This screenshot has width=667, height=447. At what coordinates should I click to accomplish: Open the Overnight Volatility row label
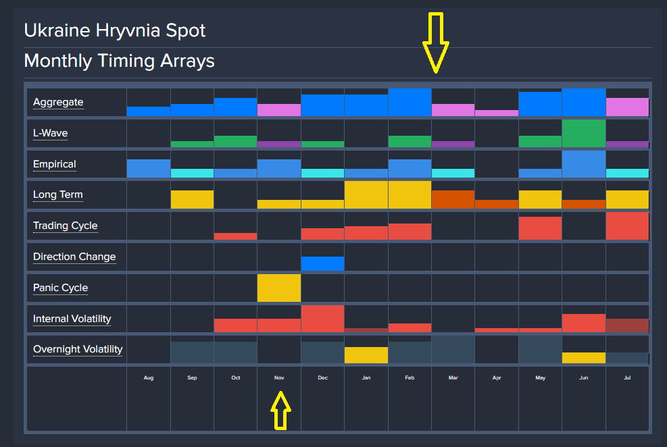78,350
